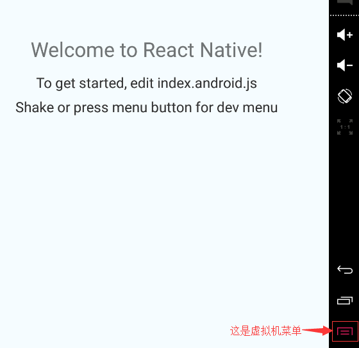Open the recent apps overview
This screenshot has height=348, width=359.
[x=345, y=301]
